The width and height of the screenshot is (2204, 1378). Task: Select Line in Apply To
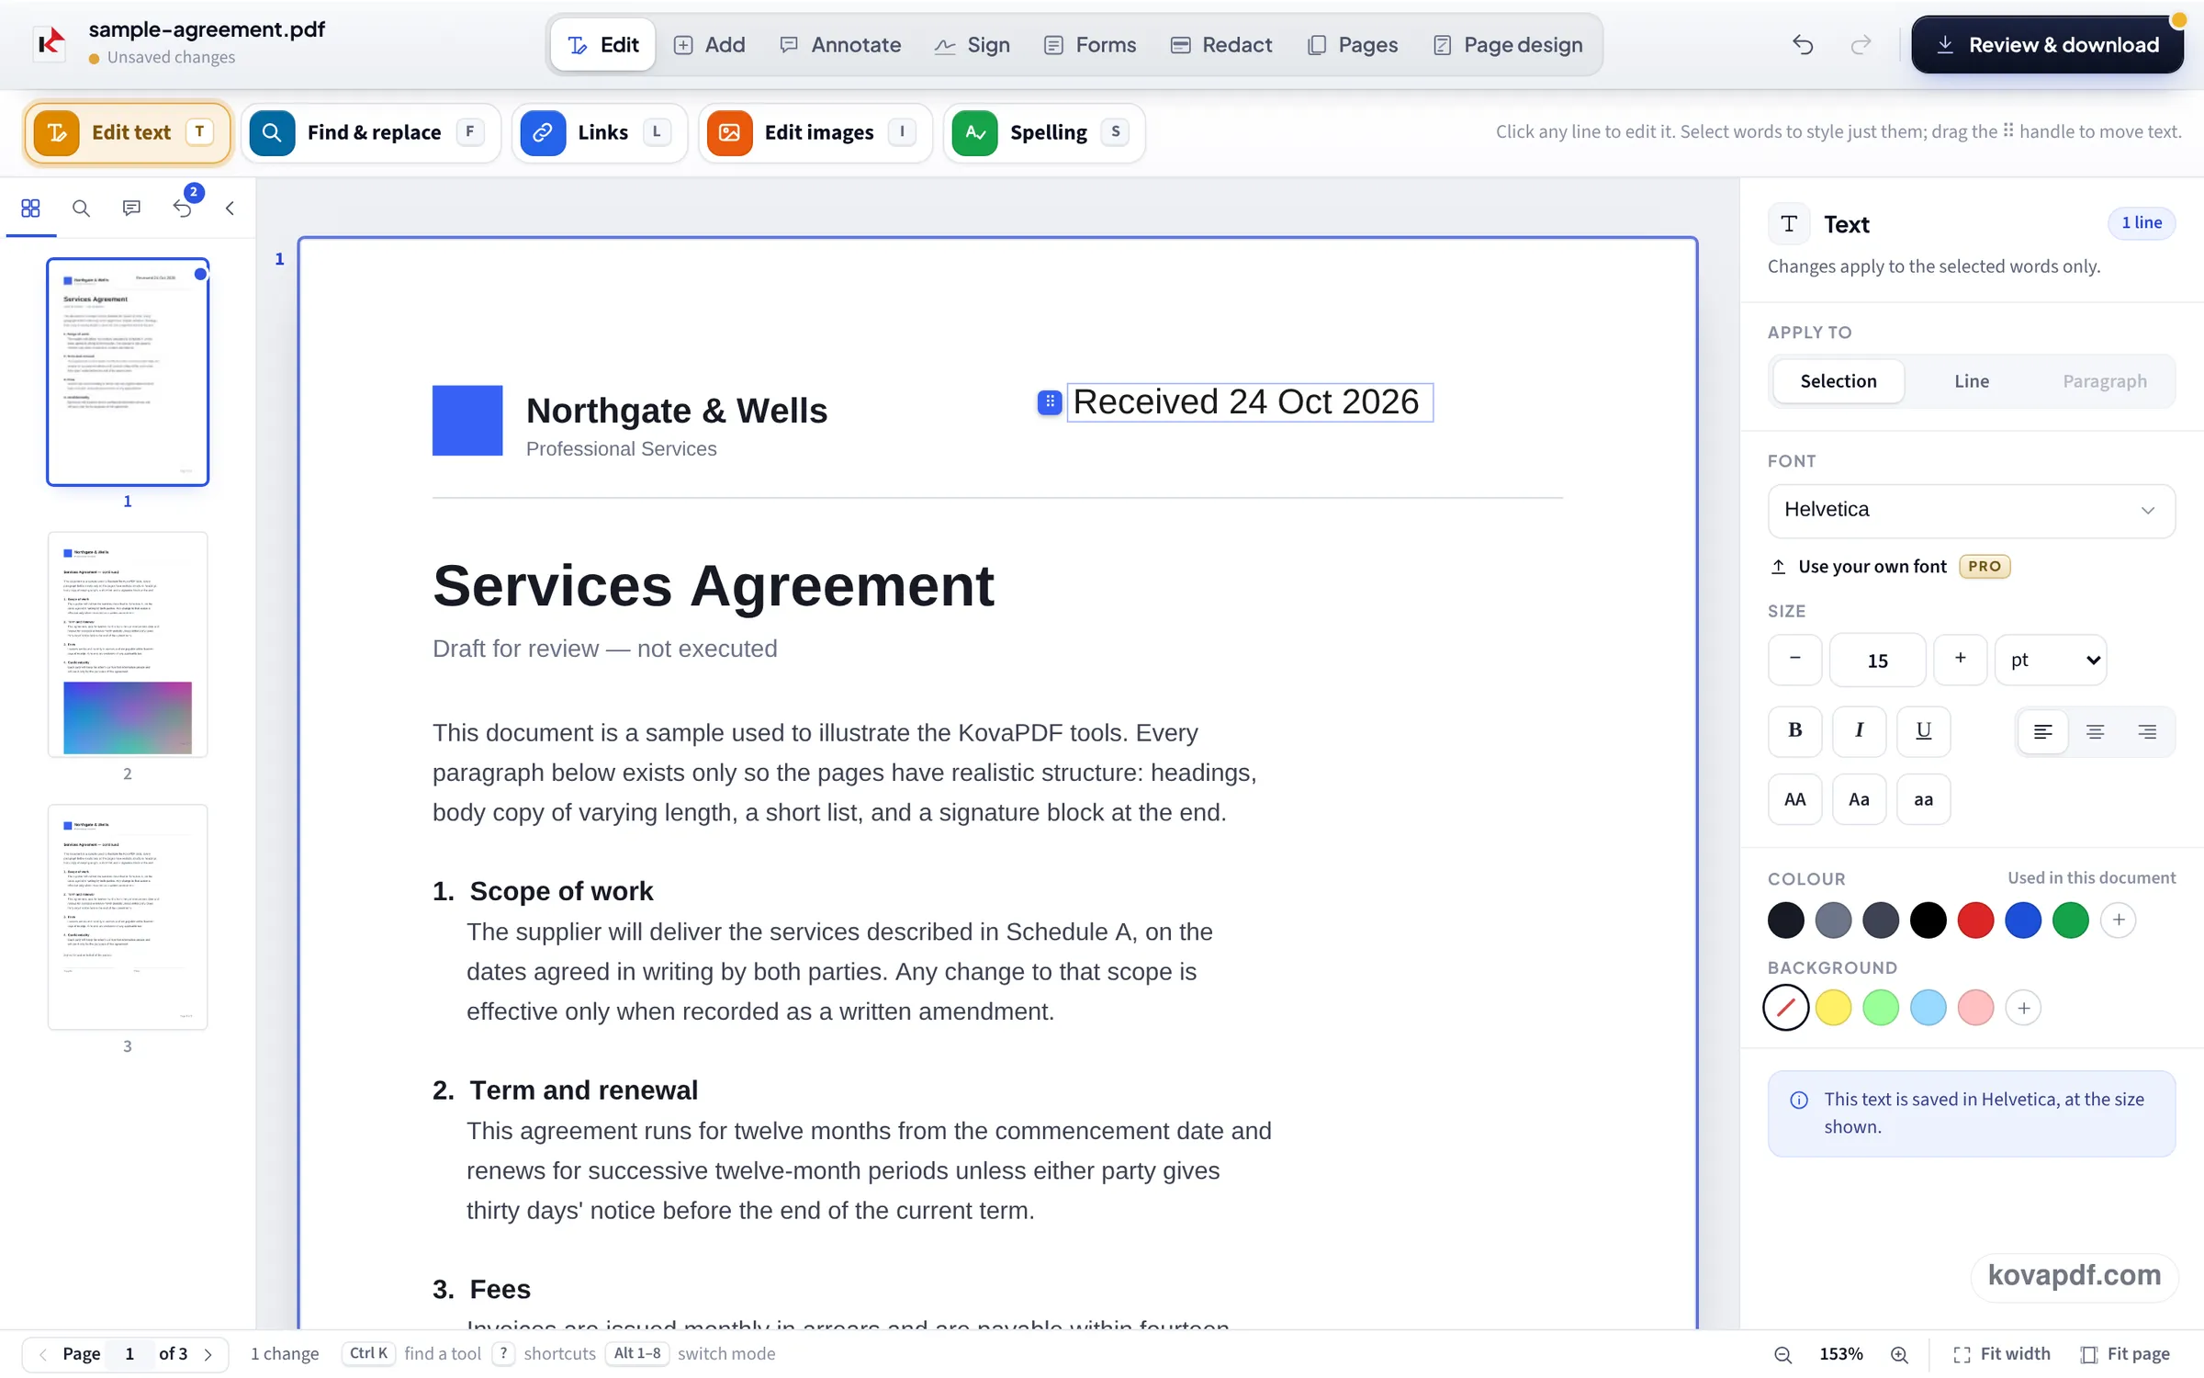coord(1971,381)
